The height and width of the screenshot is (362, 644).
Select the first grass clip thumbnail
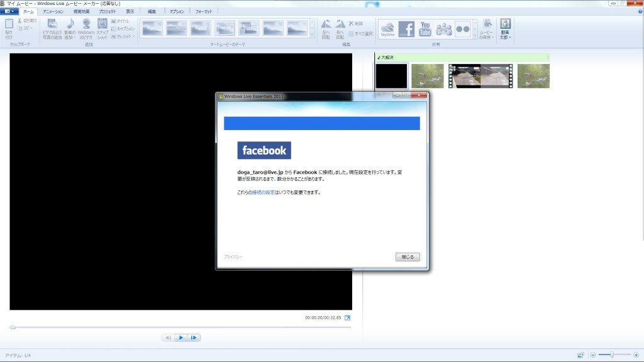pyautogui.click(x=428, y=76)
